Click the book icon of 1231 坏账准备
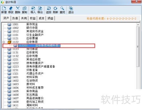 click(x=9, y=70)
